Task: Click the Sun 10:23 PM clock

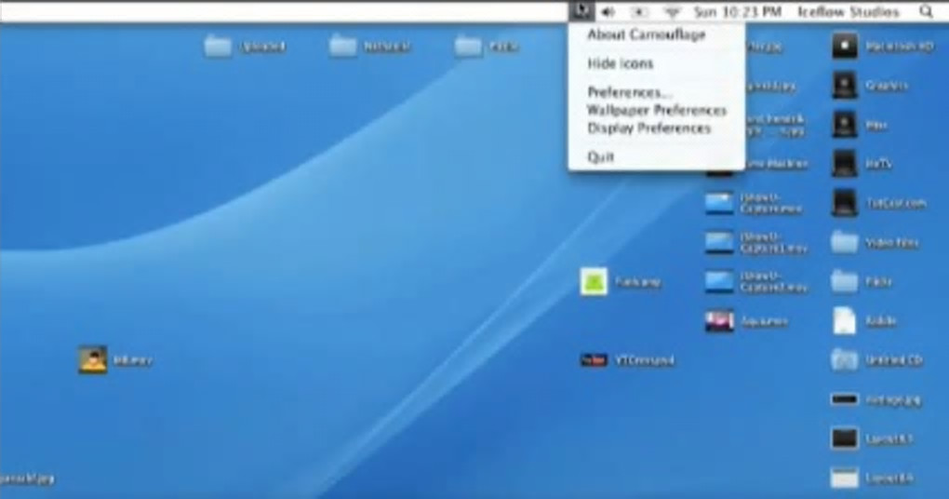Action: [x=737, y=11]
